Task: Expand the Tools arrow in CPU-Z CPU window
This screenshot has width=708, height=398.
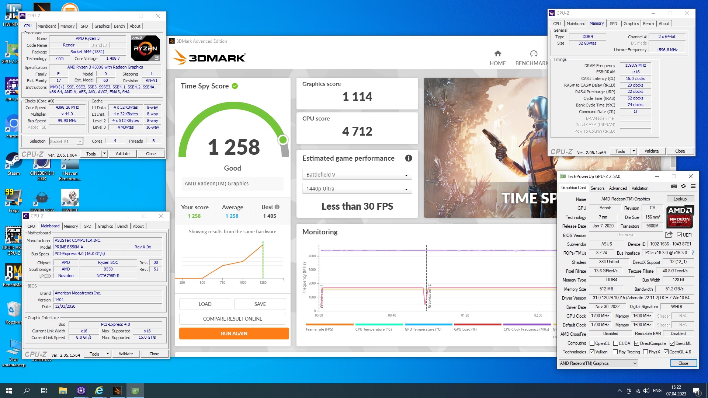Action: tap(105, 154)
